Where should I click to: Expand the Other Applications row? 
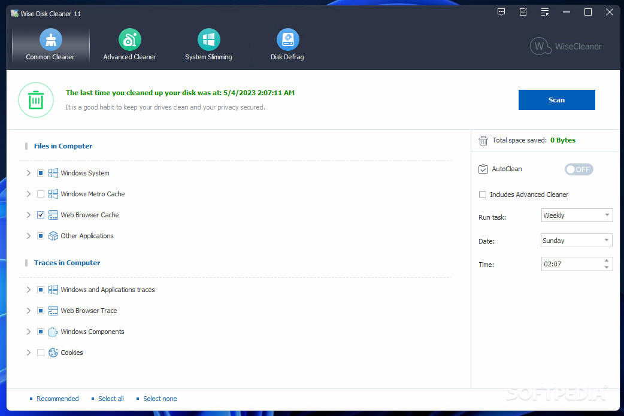click(29, 236)
